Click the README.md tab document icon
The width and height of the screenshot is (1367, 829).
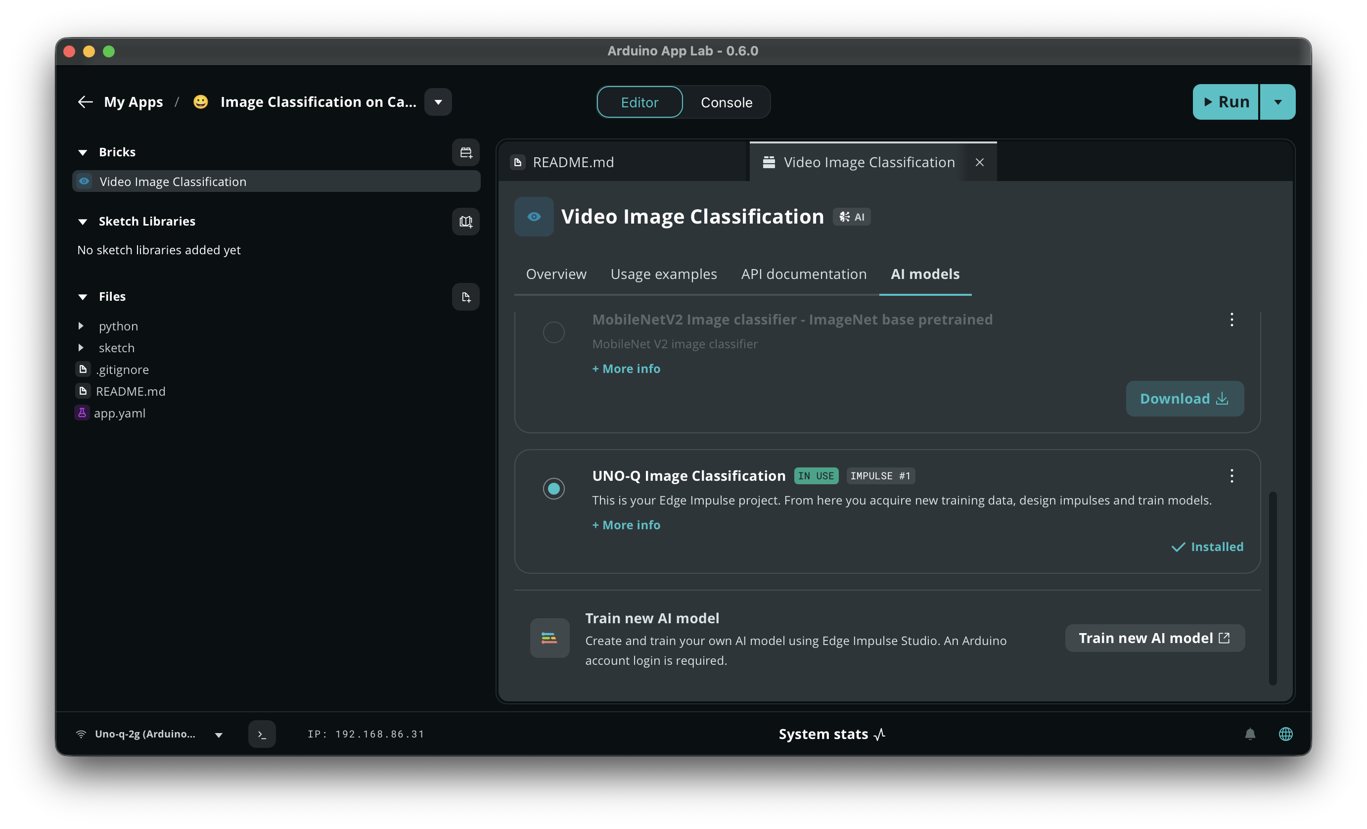(518, 162)
